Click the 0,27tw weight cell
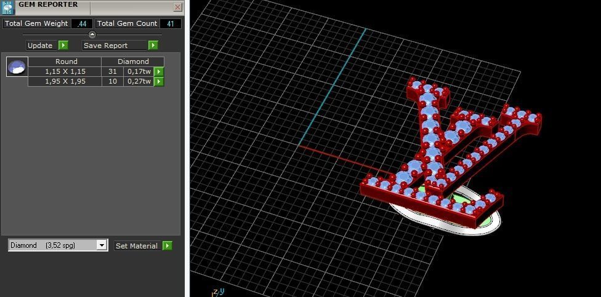The image size is (601, 297). point(139,81)
